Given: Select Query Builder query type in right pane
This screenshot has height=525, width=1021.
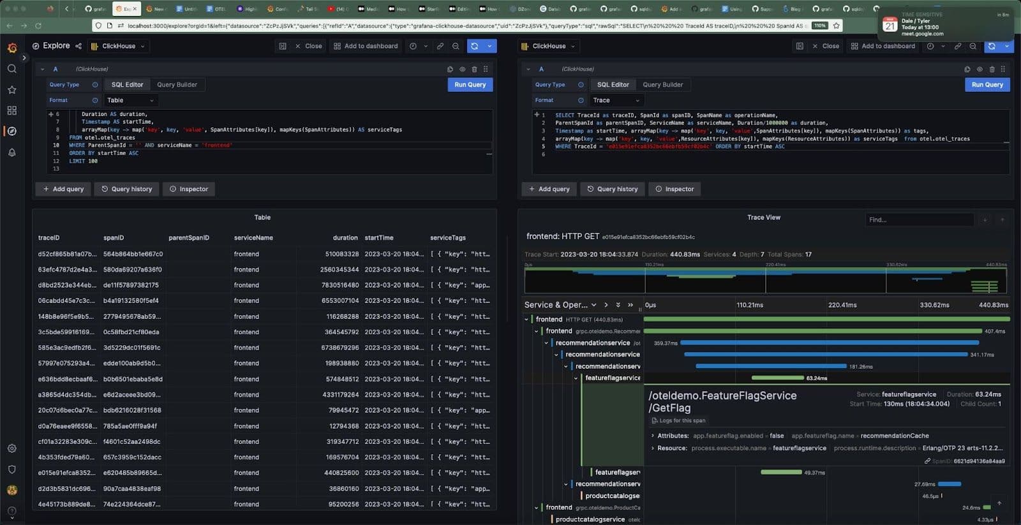Looking at the screenshot, I should [x=662, y=85].
